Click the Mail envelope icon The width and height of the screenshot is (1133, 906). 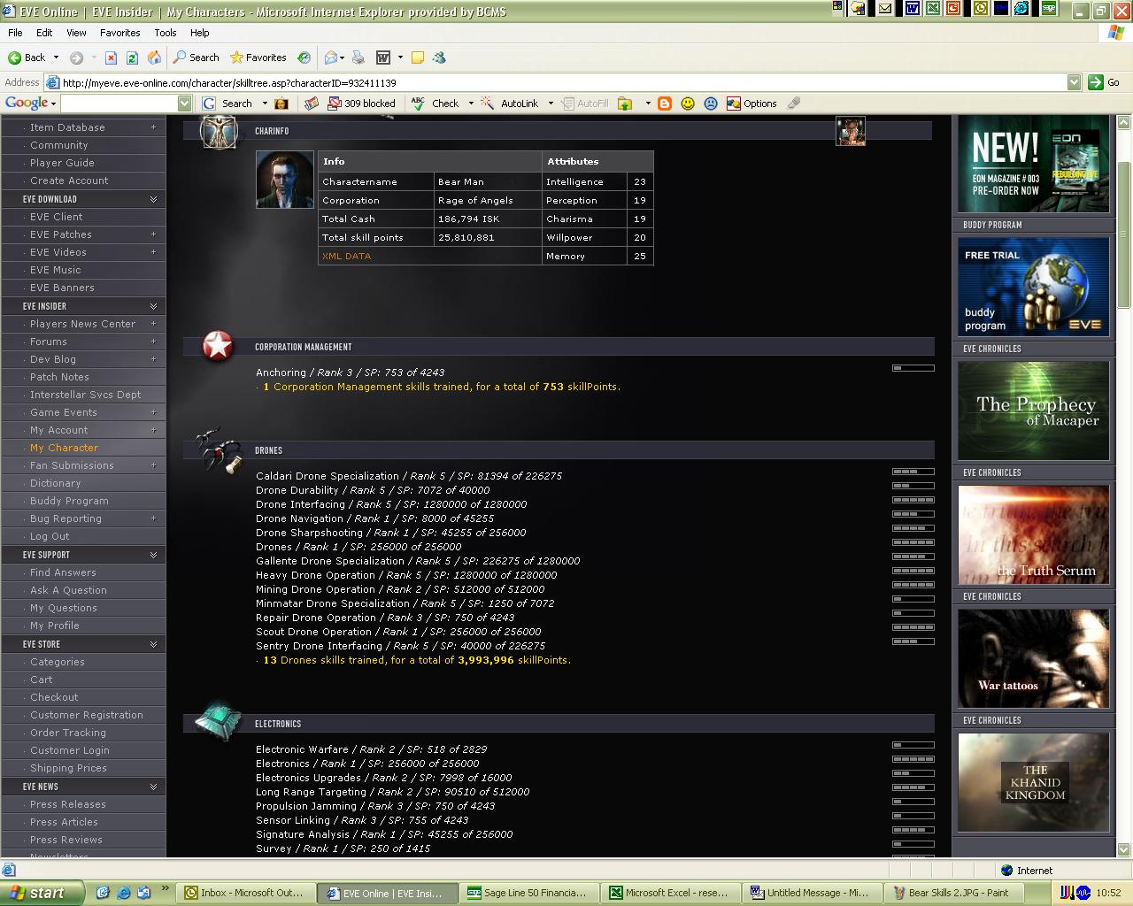(332, 58)
